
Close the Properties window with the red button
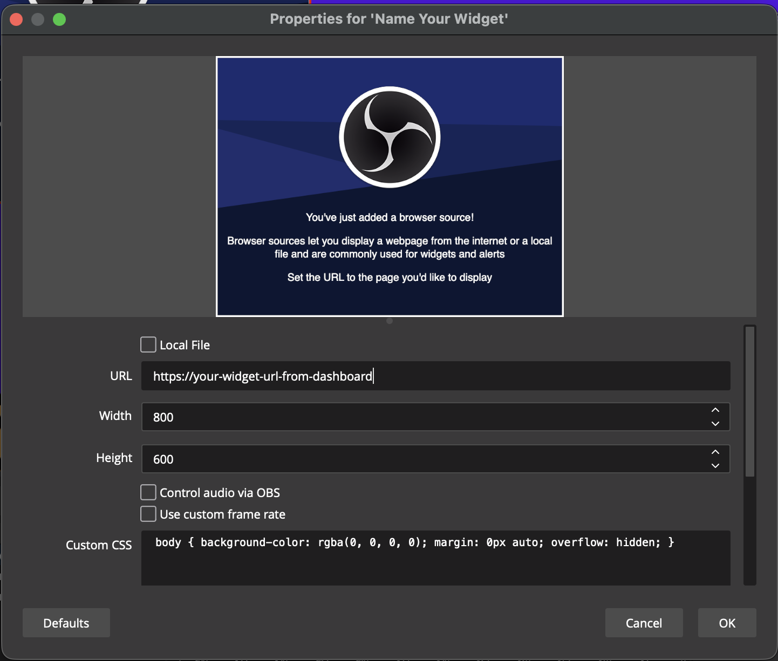16,19
